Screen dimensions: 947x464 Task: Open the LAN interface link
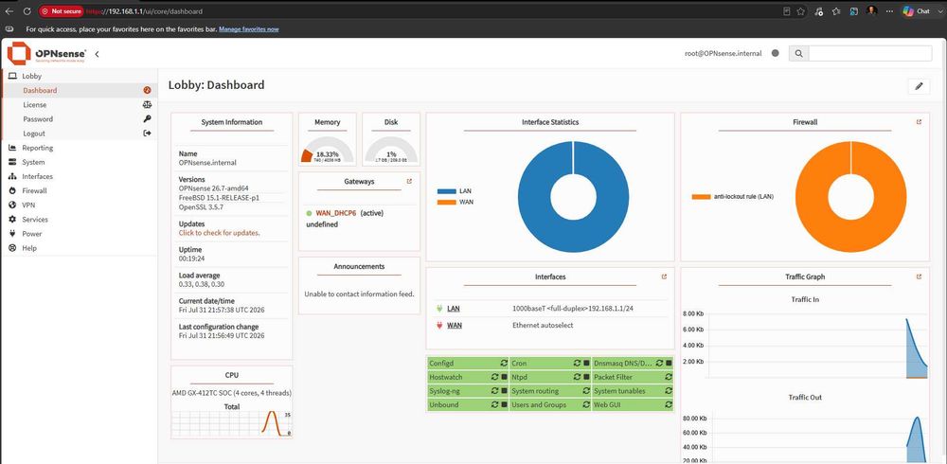[453, 309]
